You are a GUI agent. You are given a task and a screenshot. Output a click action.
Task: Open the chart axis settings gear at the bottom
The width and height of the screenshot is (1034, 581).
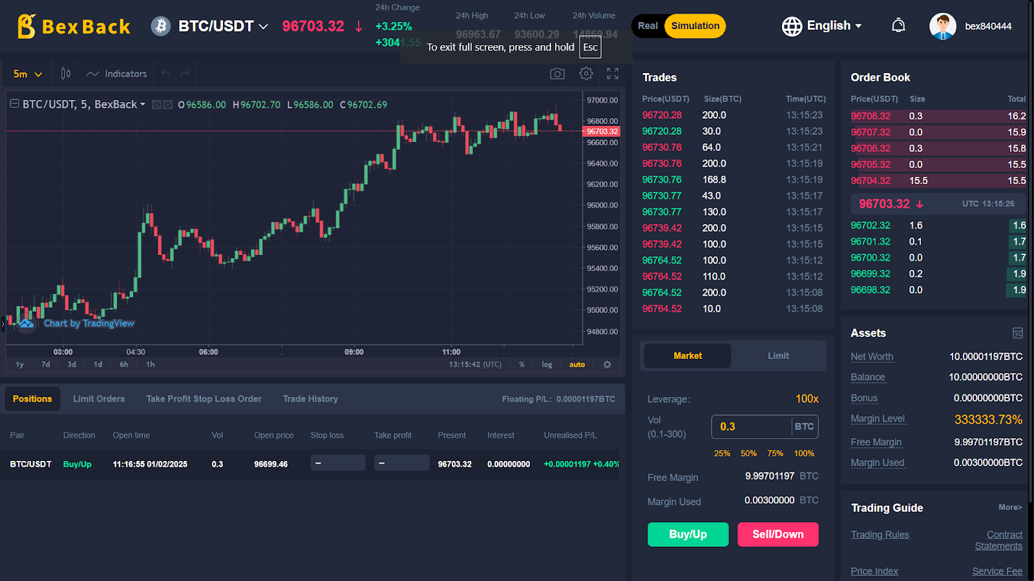607,365
